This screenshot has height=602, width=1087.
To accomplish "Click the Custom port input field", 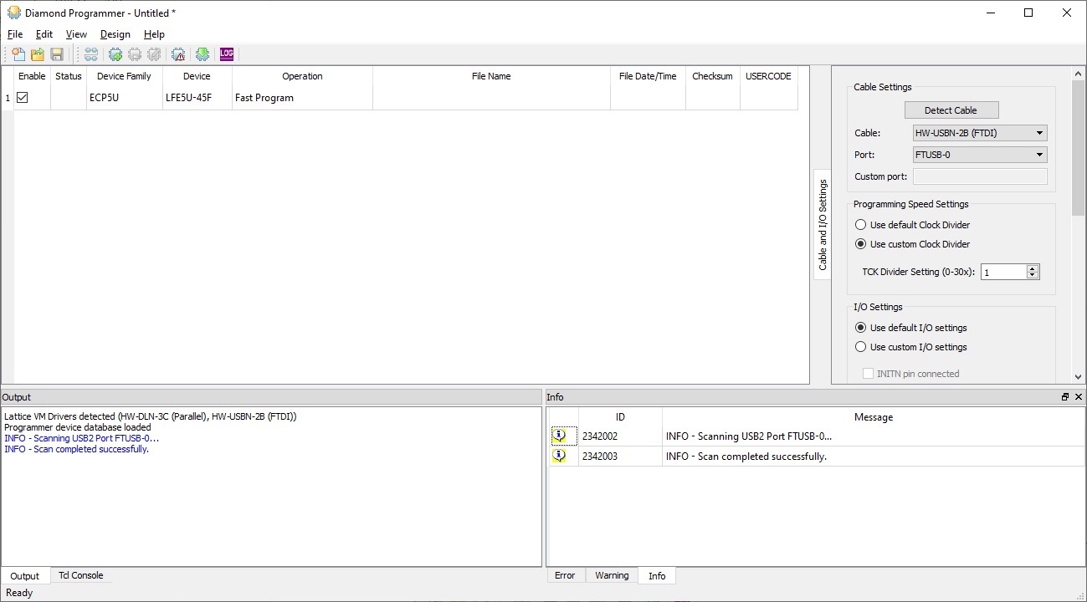I will (980, 176).
